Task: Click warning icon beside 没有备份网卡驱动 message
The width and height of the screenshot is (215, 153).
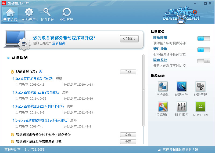Action: click(x=12, y=135)
